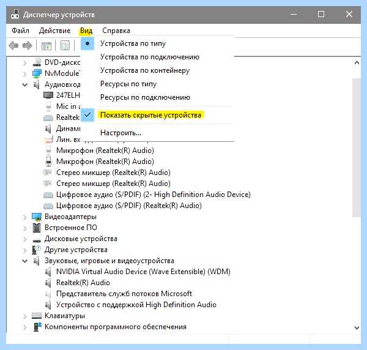Click the back arrow toolbar icon
The width and height of the screenshot is (367, 350).
[13, 45]
